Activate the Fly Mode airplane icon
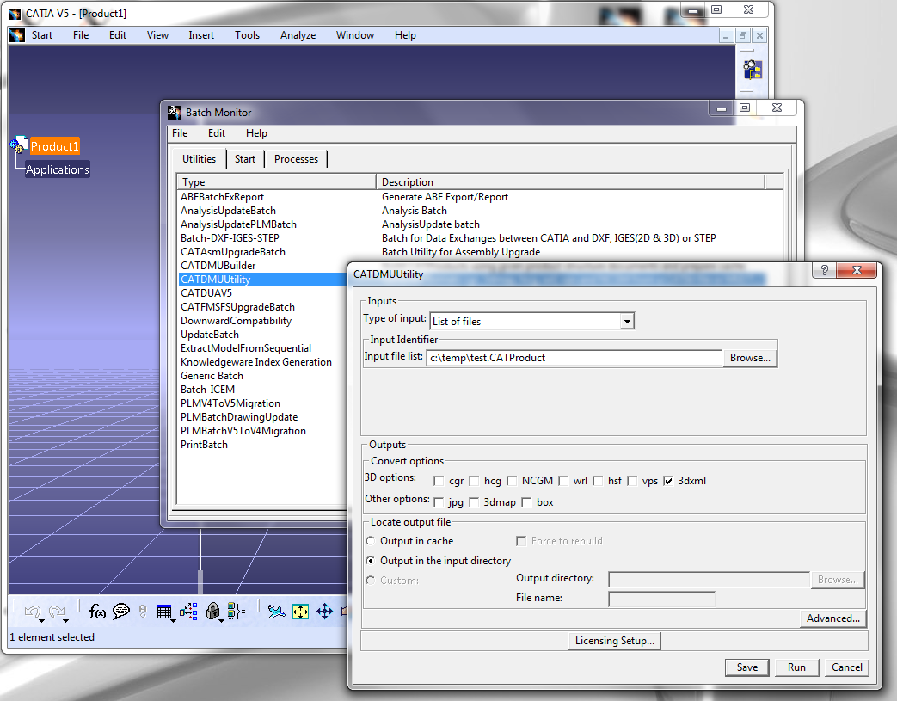The height and width of the screenshot is (701, 897). [x=277, y=612]
